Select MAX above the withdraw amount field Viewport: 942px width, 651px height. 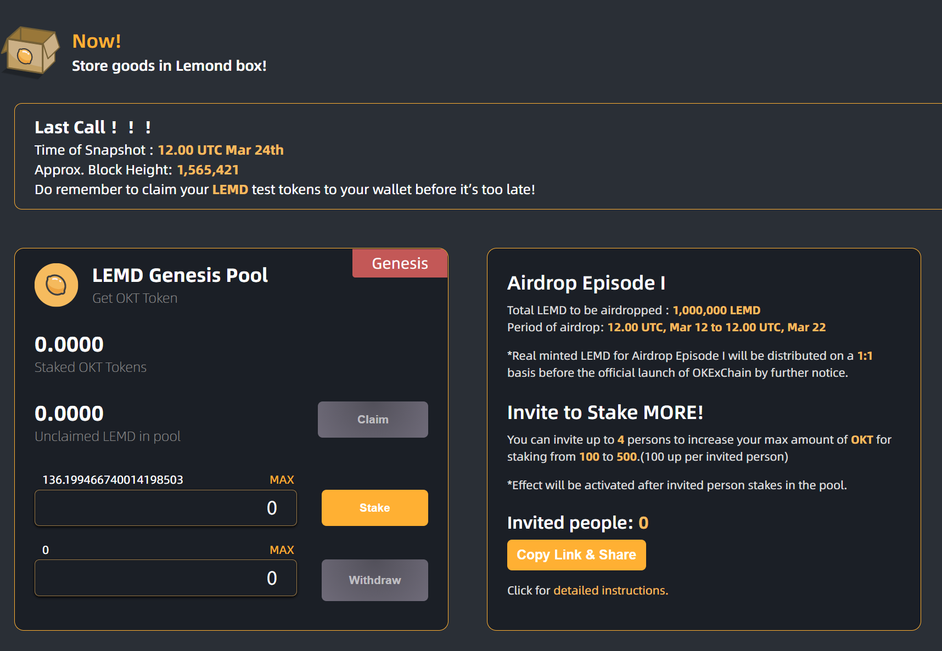click(x=282, y=550)
